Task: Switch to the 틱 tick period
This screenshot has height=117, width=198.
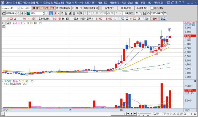Action: coord(82,13)
